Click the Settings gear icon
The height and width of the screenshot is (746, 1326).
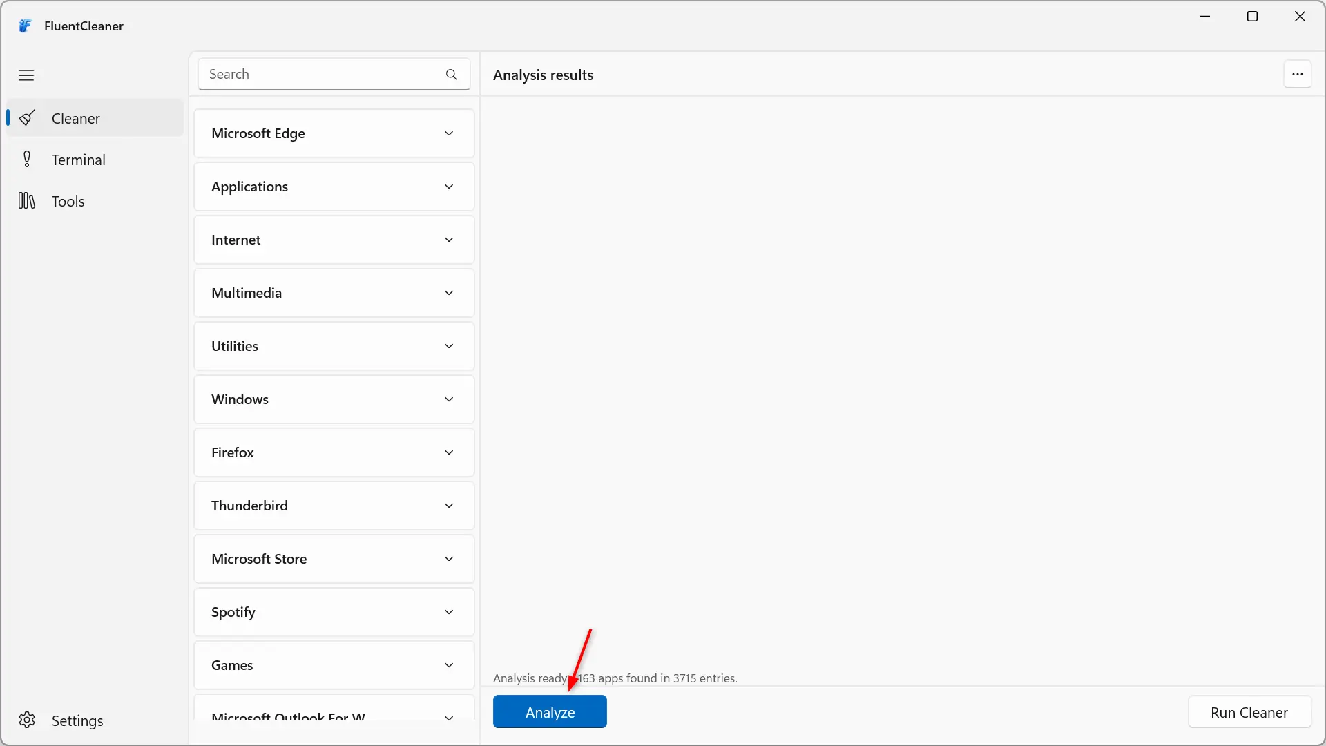tap(27, 720)
